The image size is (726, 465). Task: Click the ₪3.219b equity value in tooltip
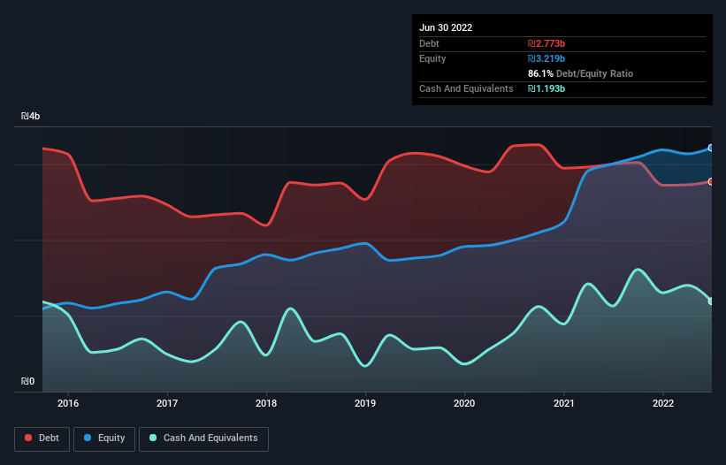point(546,58)
